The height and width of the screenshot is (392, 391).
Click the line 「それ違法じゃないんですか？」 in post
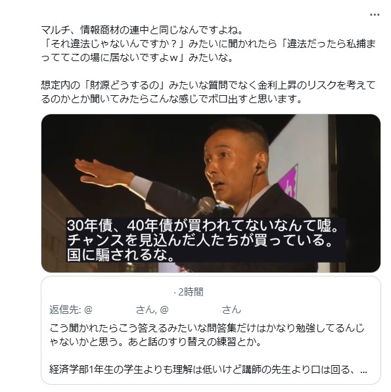(113, 44)
